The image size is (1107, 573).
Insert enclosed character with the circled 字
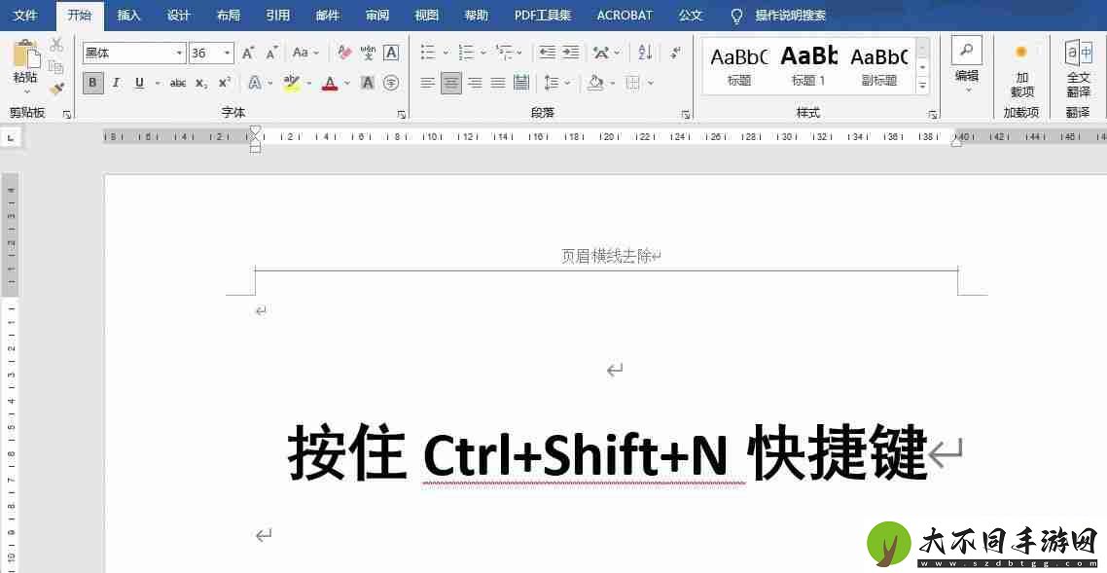391,84
